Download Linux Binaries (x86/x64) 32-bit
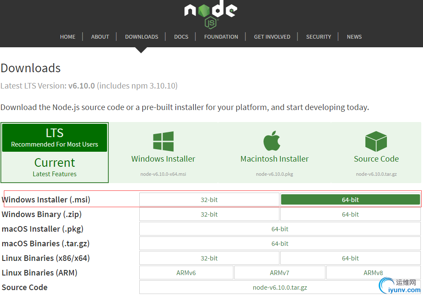Viewport: 423px width, 297px height. 209,258
